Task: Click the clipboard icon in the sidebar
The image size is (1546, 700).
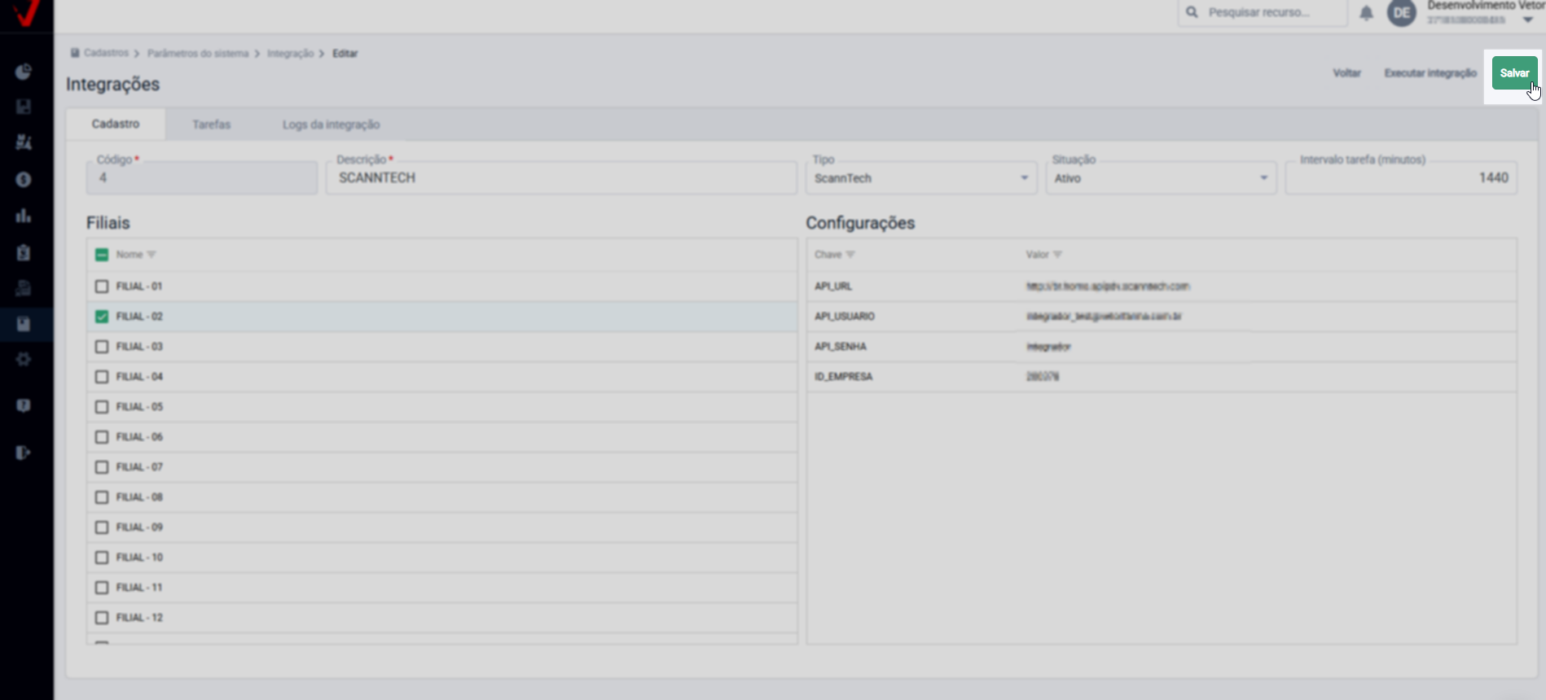Action: click(x=24, y=252)
